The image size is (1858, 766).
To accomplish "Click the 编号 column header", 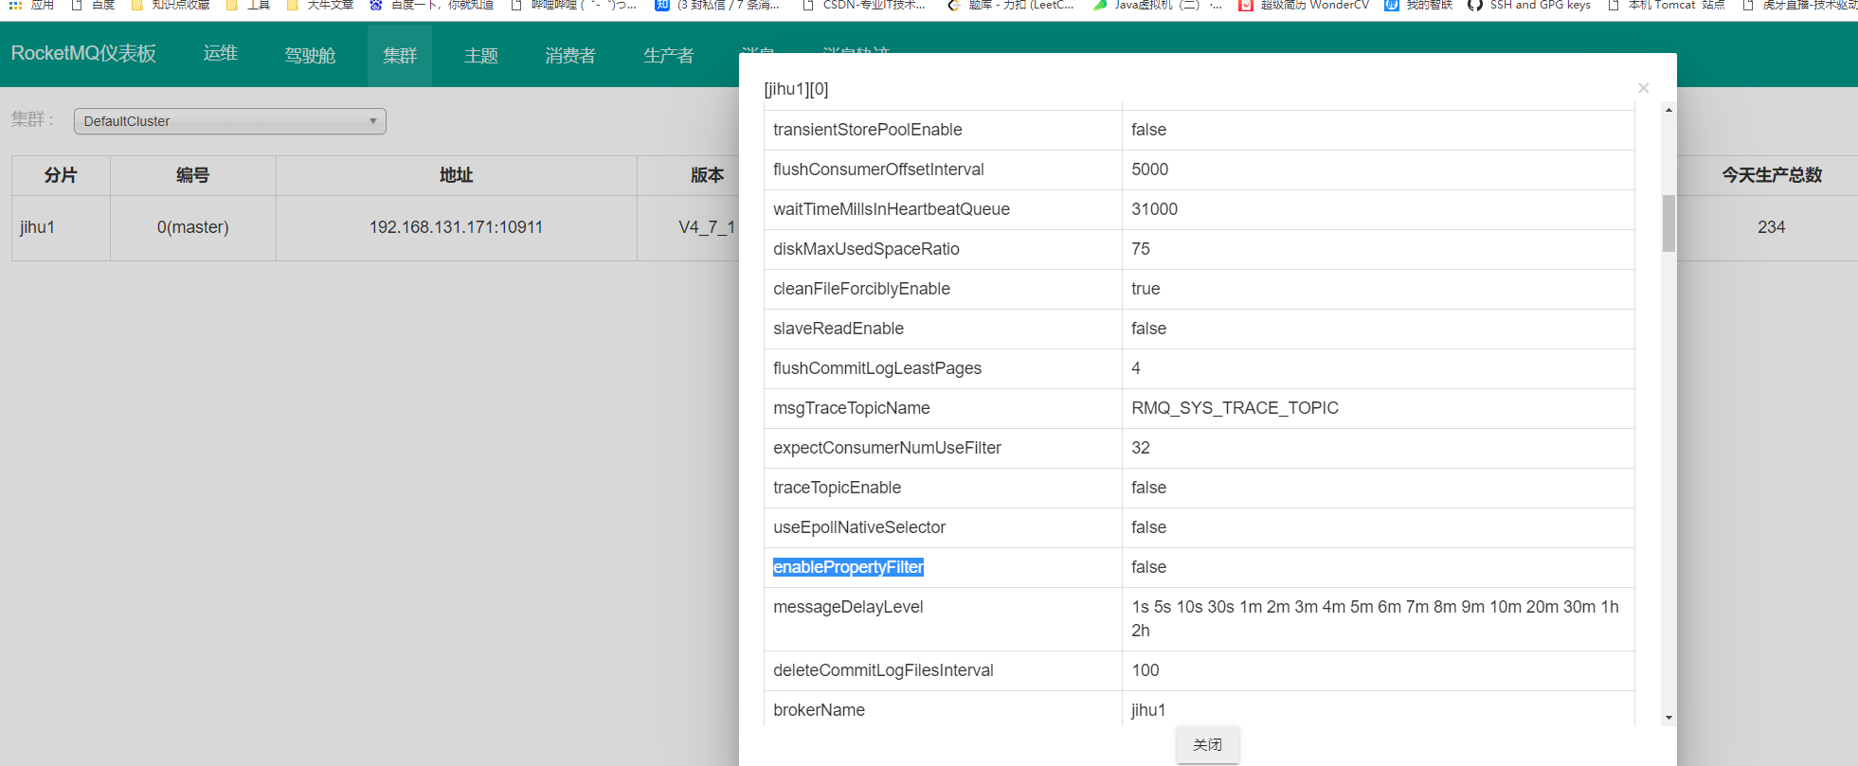I will (x=192, y=175).
